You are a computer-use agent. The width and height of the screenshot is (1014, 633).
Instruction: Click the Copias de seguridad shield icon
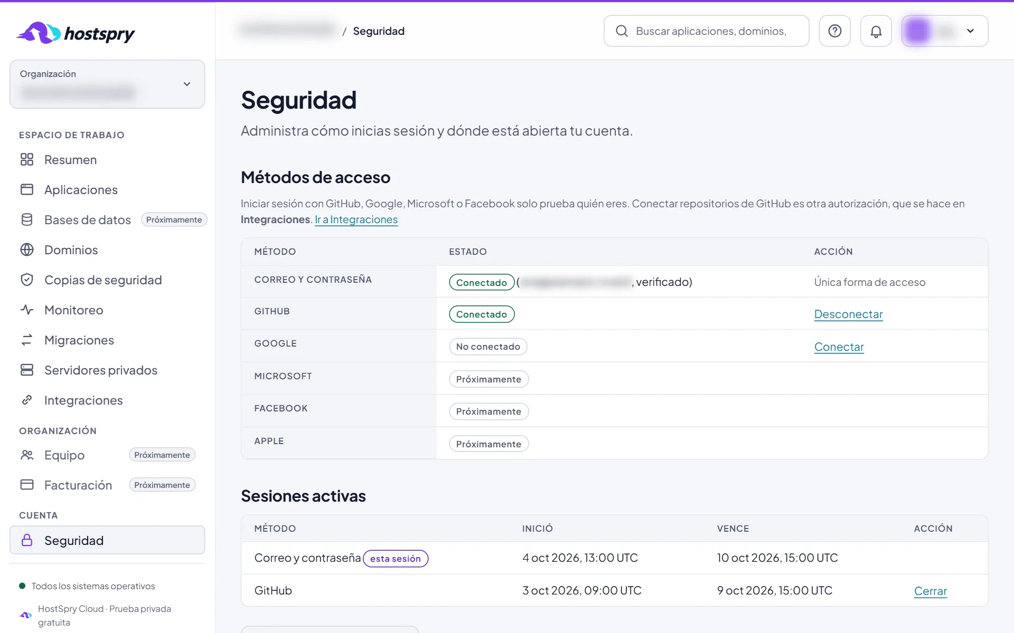(27, 280)
